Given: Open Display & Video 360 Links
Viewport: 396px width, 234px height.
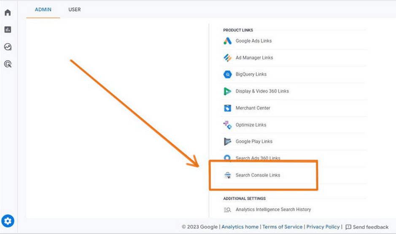Looking at the screenshot, I should click(x=262, y=91).
